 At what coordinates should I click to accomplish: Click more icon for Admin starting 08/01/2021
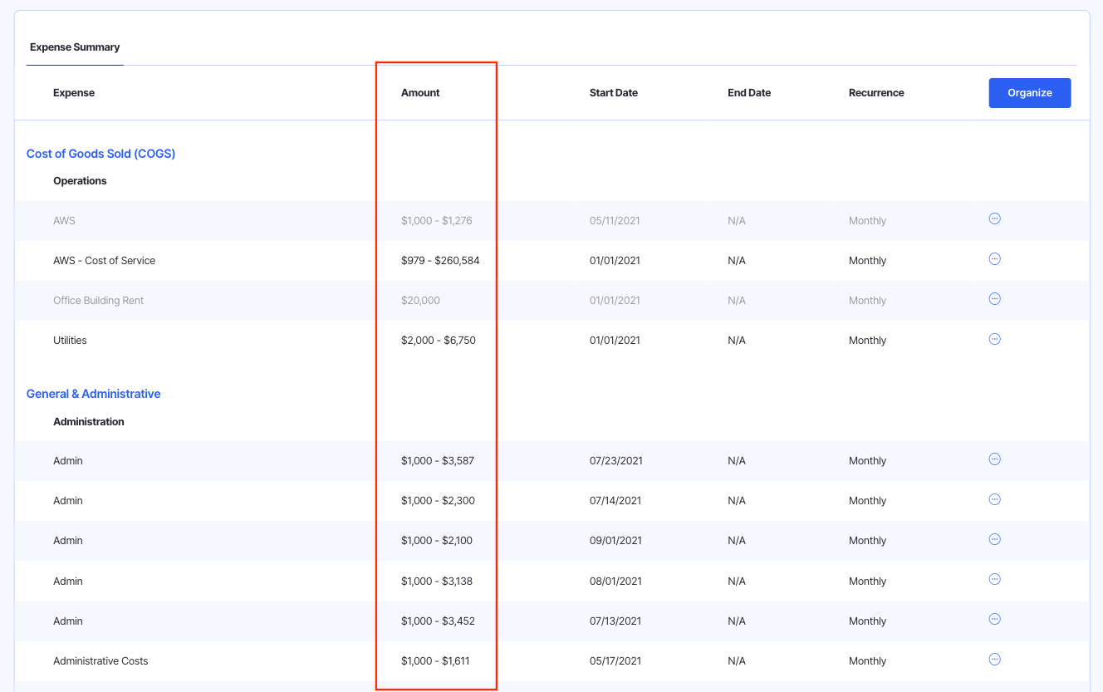[994, 579]
